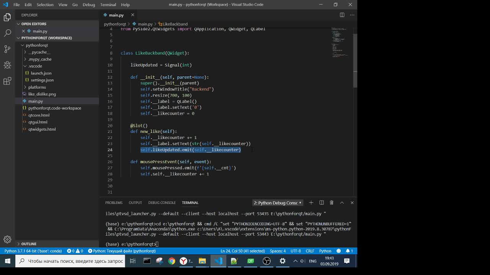Collapse the pythonforqt folder
490x275 pixels.
pyautogui.click(x=57, y=45)
